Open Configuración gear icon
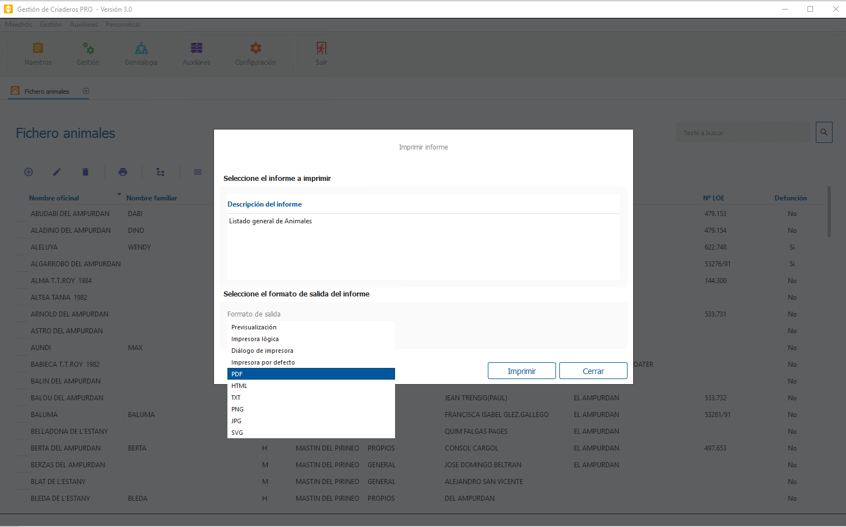Screen dimensions: 846x527 coord(255,49)
